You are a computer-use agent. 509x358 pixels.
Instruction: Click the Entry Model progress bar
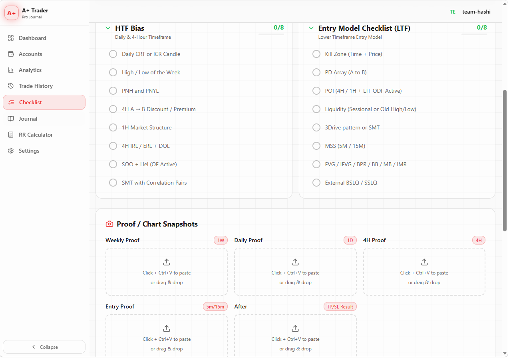(474, 34)
